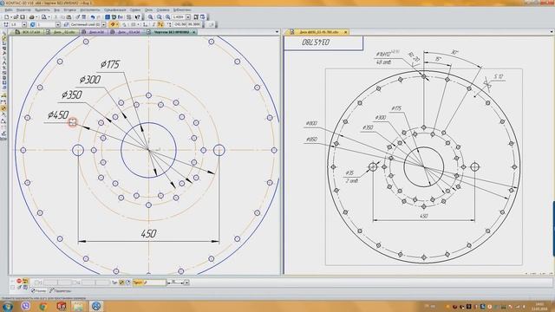Open the Редактор menu
The height and width of the screenshot is (312, 555).
tap(23, 10)
